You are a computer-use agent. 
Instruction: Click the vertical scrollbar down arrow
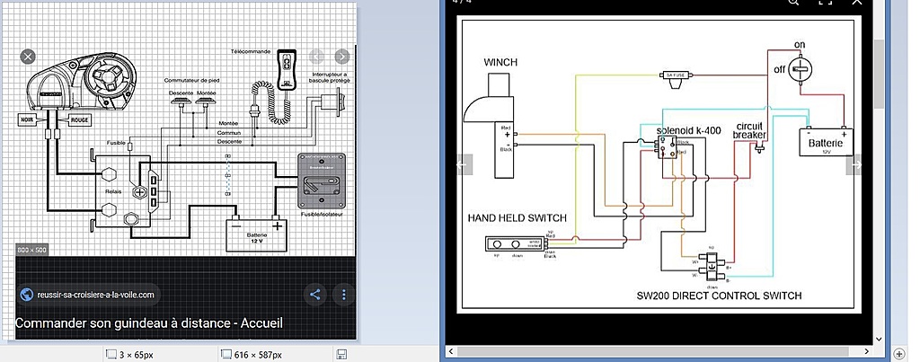tap(879, 339)
